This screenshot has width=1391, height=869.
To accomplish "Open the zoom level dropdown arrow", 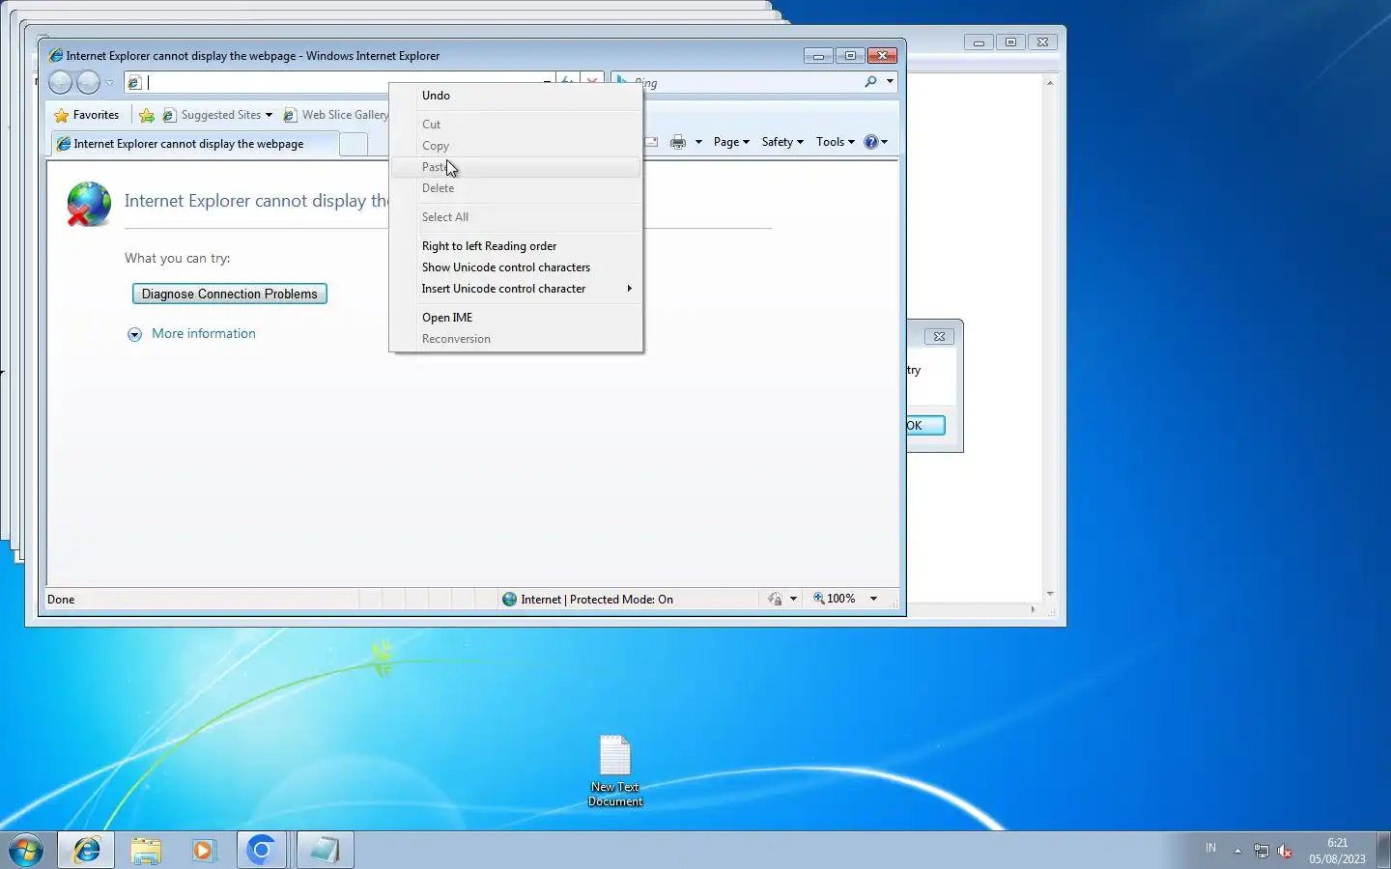I will click(x=873, y=600).
